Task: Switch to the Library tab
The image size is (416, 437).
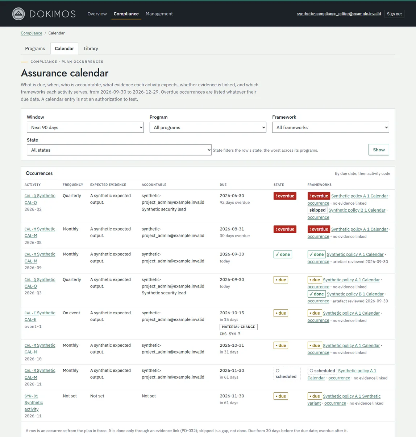Action: 91,49
